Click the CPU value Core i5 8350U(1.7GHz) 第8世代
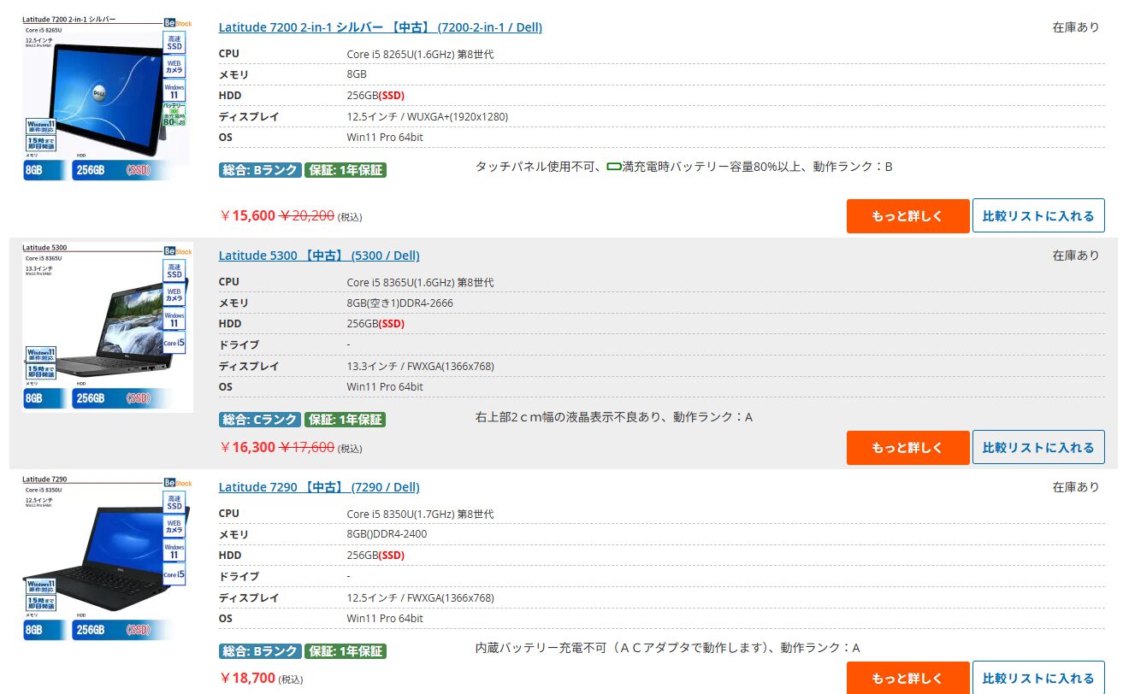 coord(420,514)
